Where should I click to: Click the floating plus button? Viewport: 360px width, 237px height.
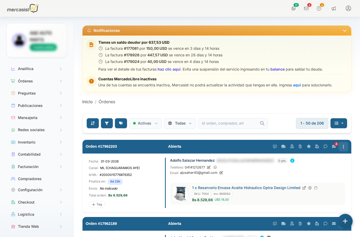pos(345,221)
